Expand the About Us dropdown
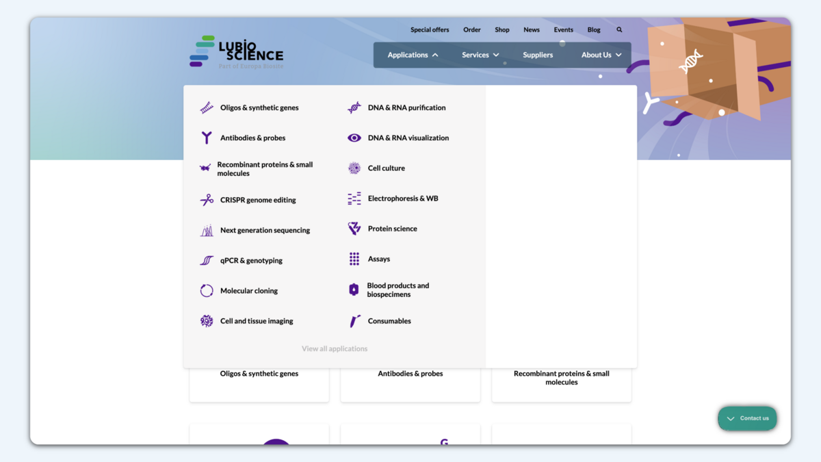Viewport: 821px width, 462px height. click(601, 55)
